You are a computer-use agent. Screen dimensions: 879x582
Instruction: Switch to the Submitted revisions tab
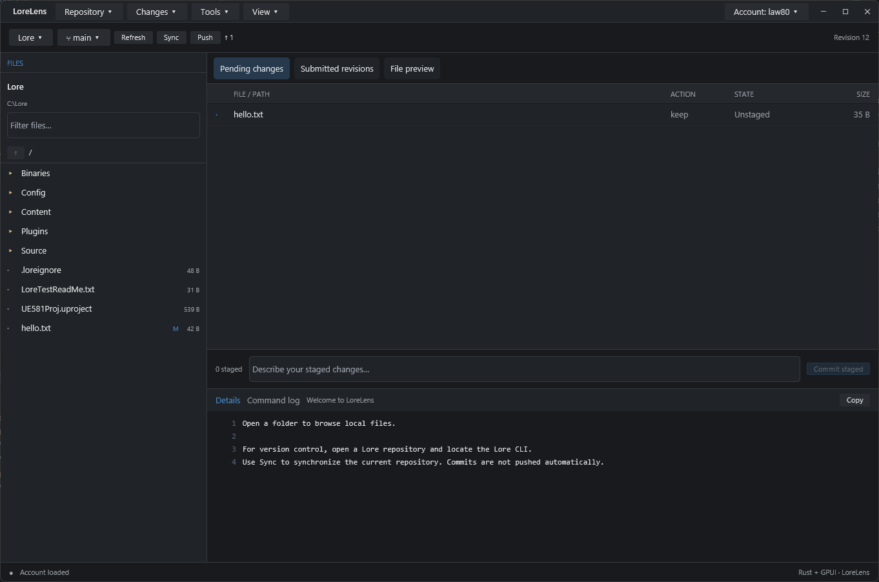tap(337, 68)
